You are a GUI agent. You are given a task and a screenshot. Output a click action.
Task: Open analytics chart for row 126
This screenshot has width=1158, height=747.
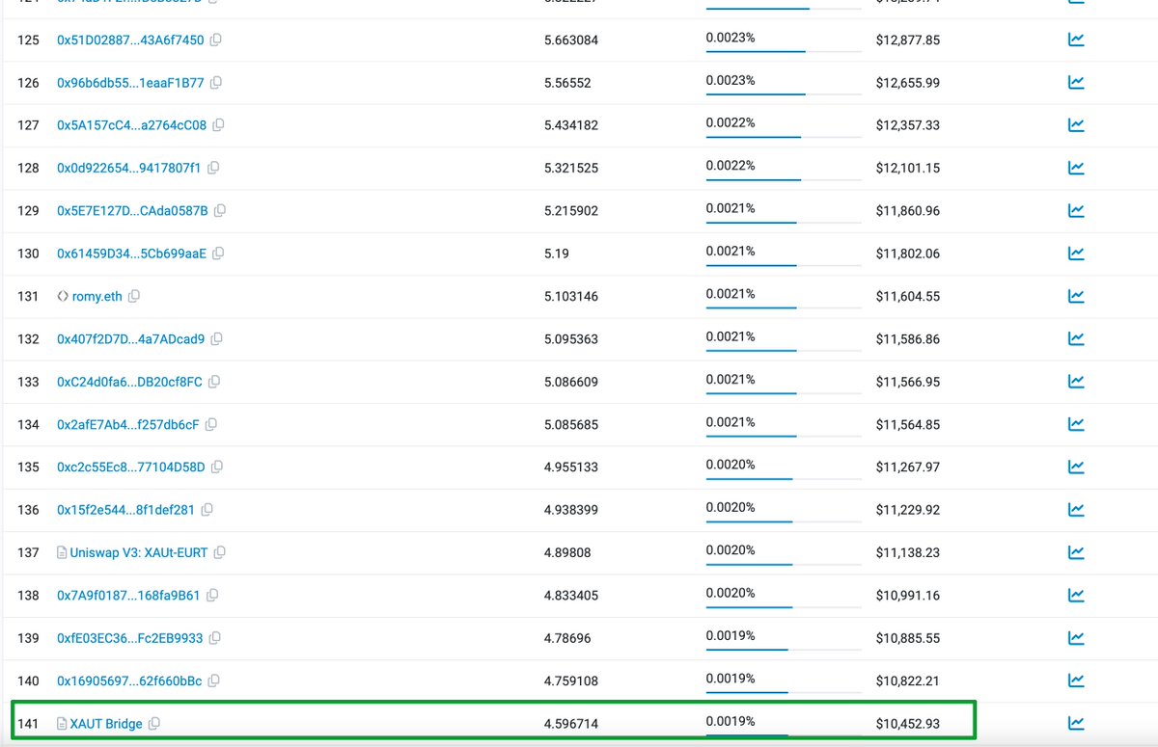coord(1076,83)
